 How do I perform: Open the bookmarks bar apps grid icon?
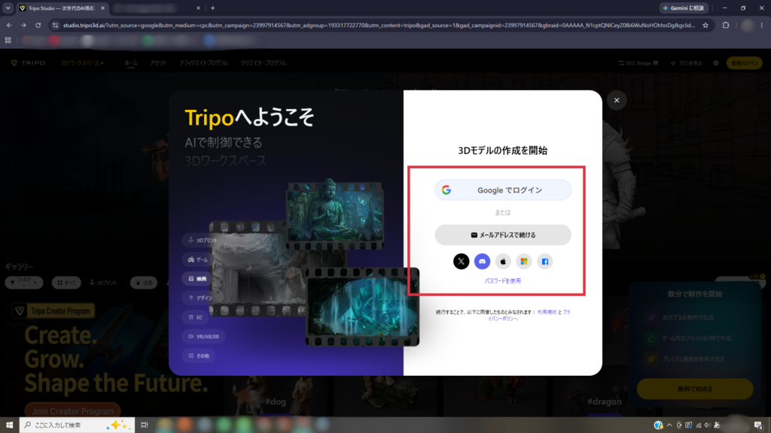(8, 41)
